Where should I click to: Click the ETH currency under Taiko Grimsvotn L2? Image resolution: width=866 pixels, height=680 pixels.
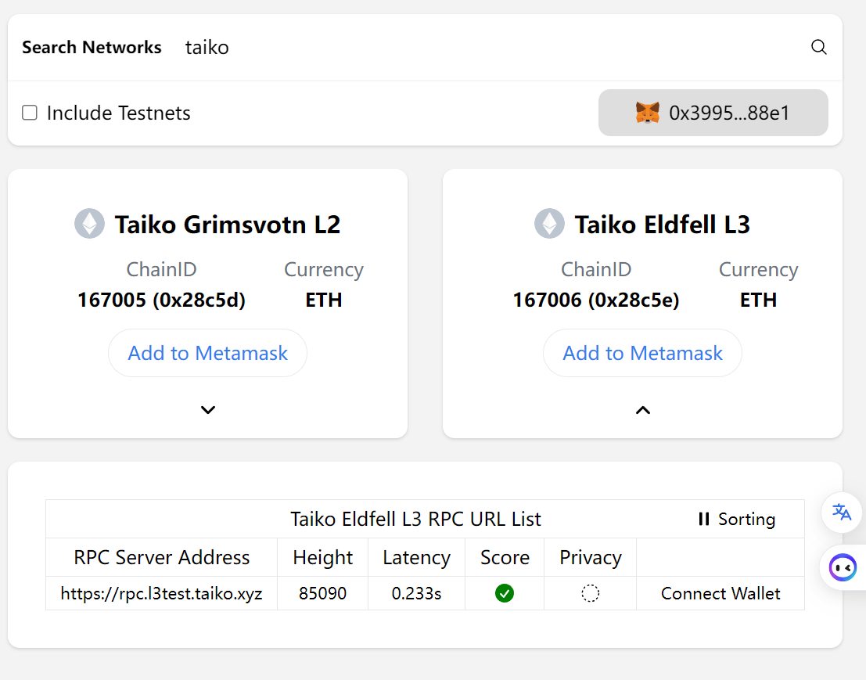tap(324, 300)
